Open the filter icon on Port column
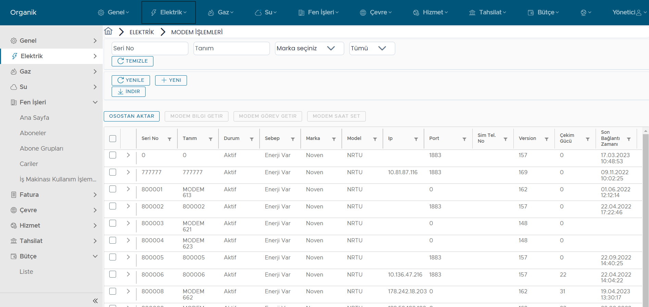The width and height of the screenshot is (649, 307). pos(464,139)
